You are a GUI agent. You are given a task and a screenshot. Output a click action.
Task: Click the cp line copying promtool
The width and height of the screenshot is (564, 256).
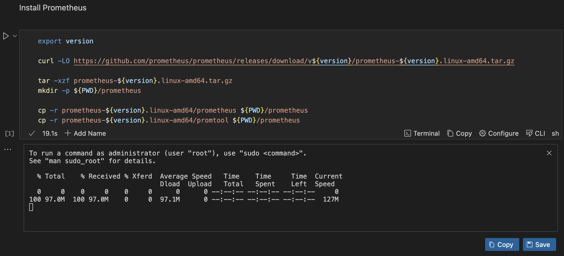[x=169, y=120]
